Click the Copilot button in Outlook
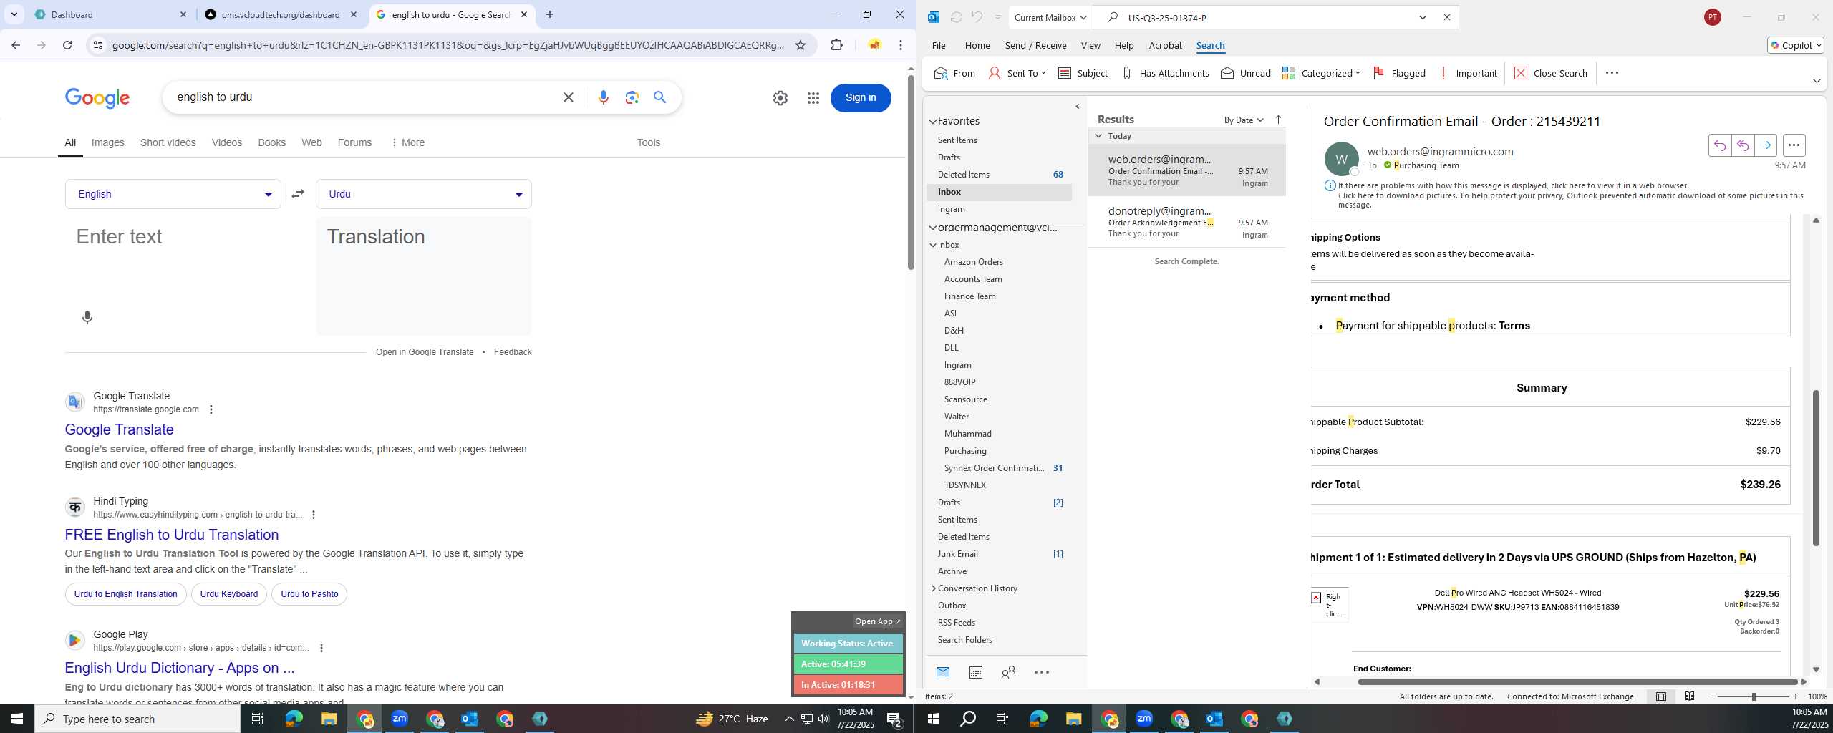This screenshot has height=733, width=1833. click(x=1795, y=45)
